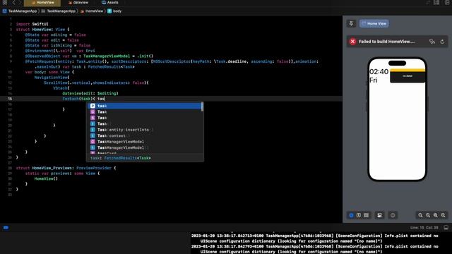The image size is (452, 254).
Task: Select the last single-word 'Task' completion
Action: (145, 124)
